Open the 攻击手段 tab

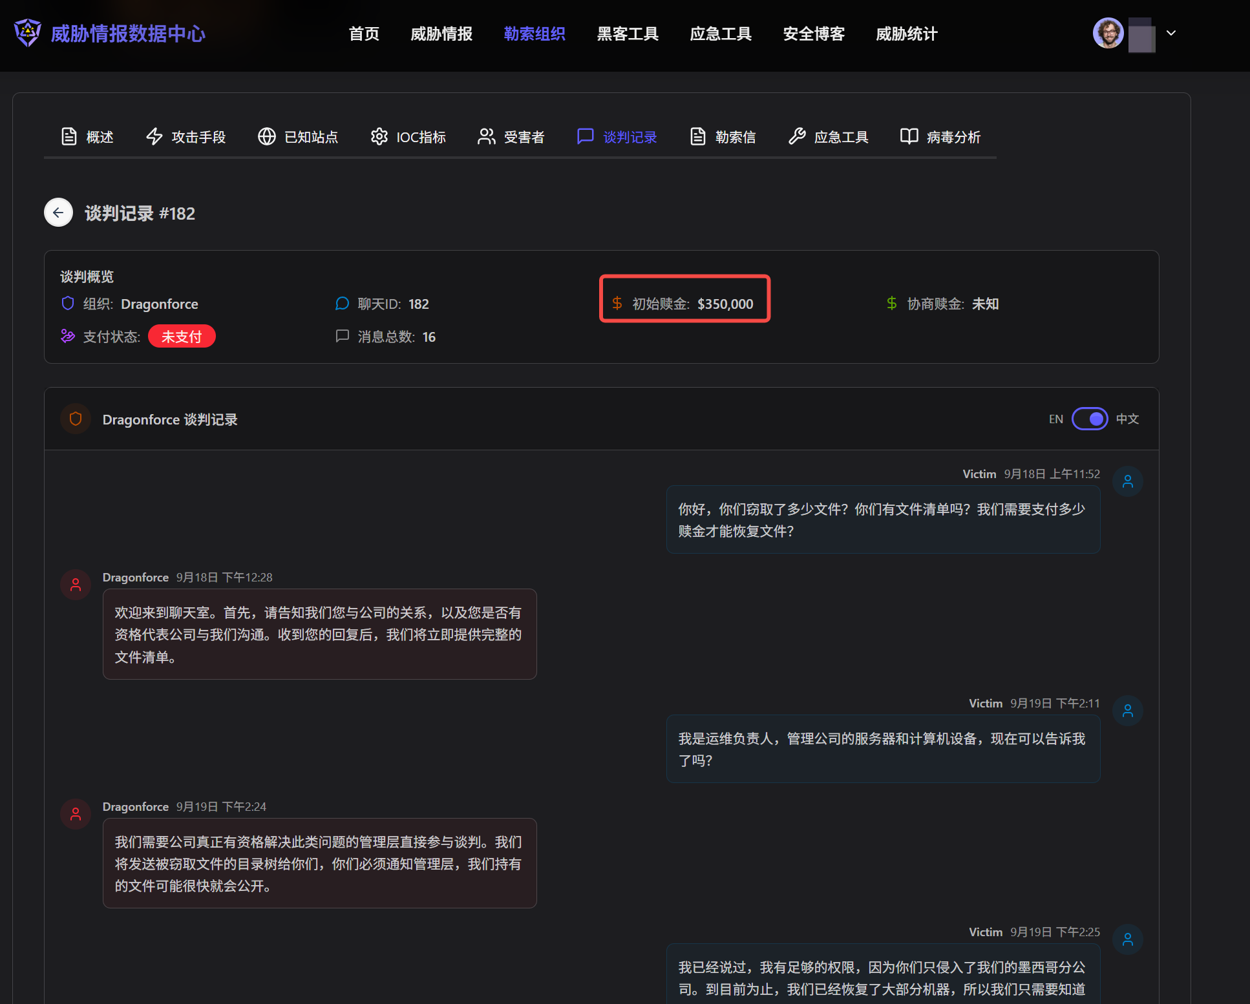(186, 137)
